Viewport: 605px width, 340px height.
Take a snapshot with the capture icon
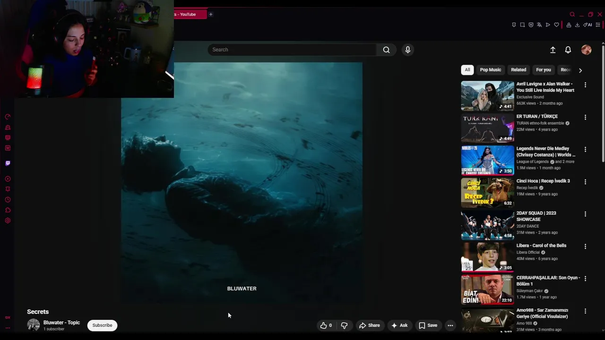tap(522, 25)
